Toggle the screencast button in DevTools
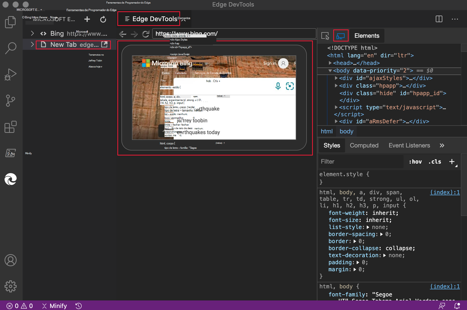The image size is (467, 310). (341, 36)
